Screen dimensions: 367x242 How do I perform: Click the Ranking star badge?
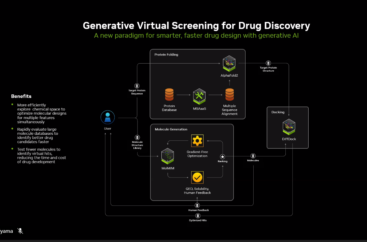click(222, 156)
